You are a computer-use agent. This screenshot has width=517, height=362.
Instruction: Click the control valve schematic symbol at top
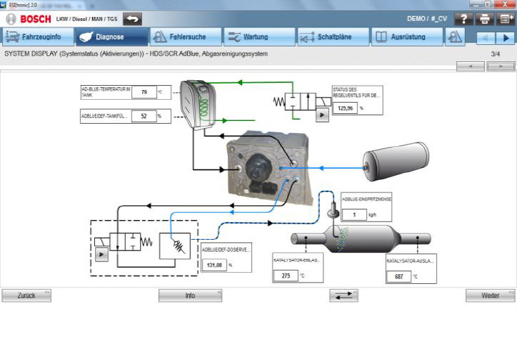click(302, 102)
